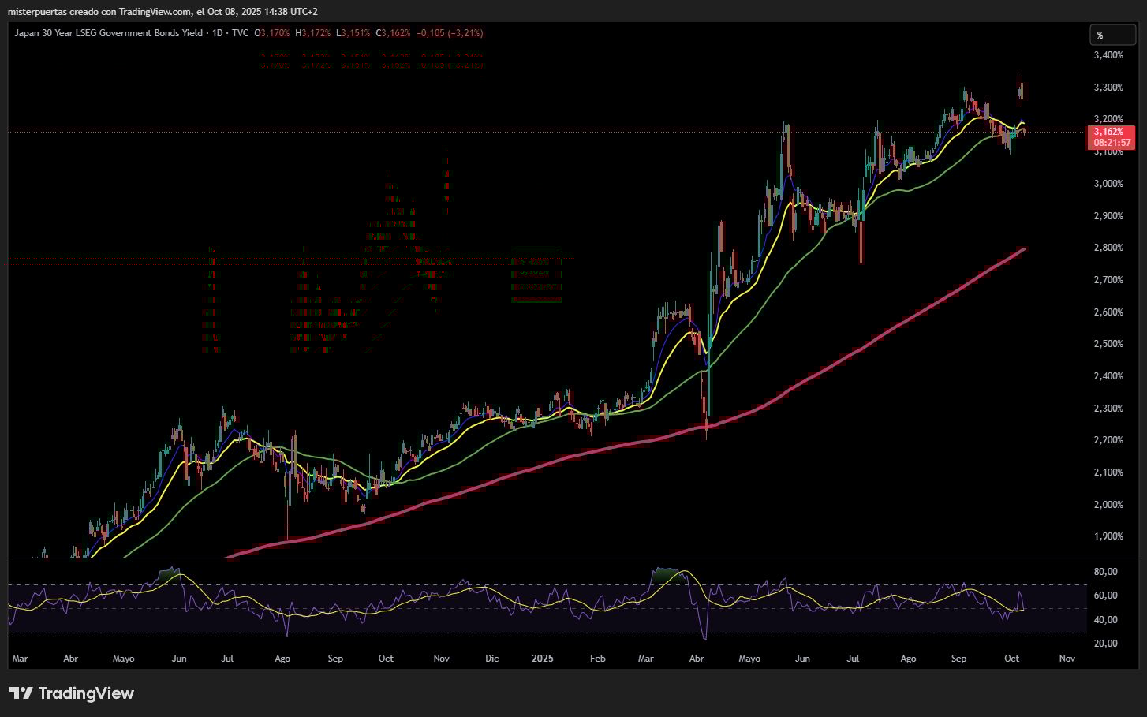Click the 2,500% price axis label
Screen dimensions: 1147x717
(1108, 344)
